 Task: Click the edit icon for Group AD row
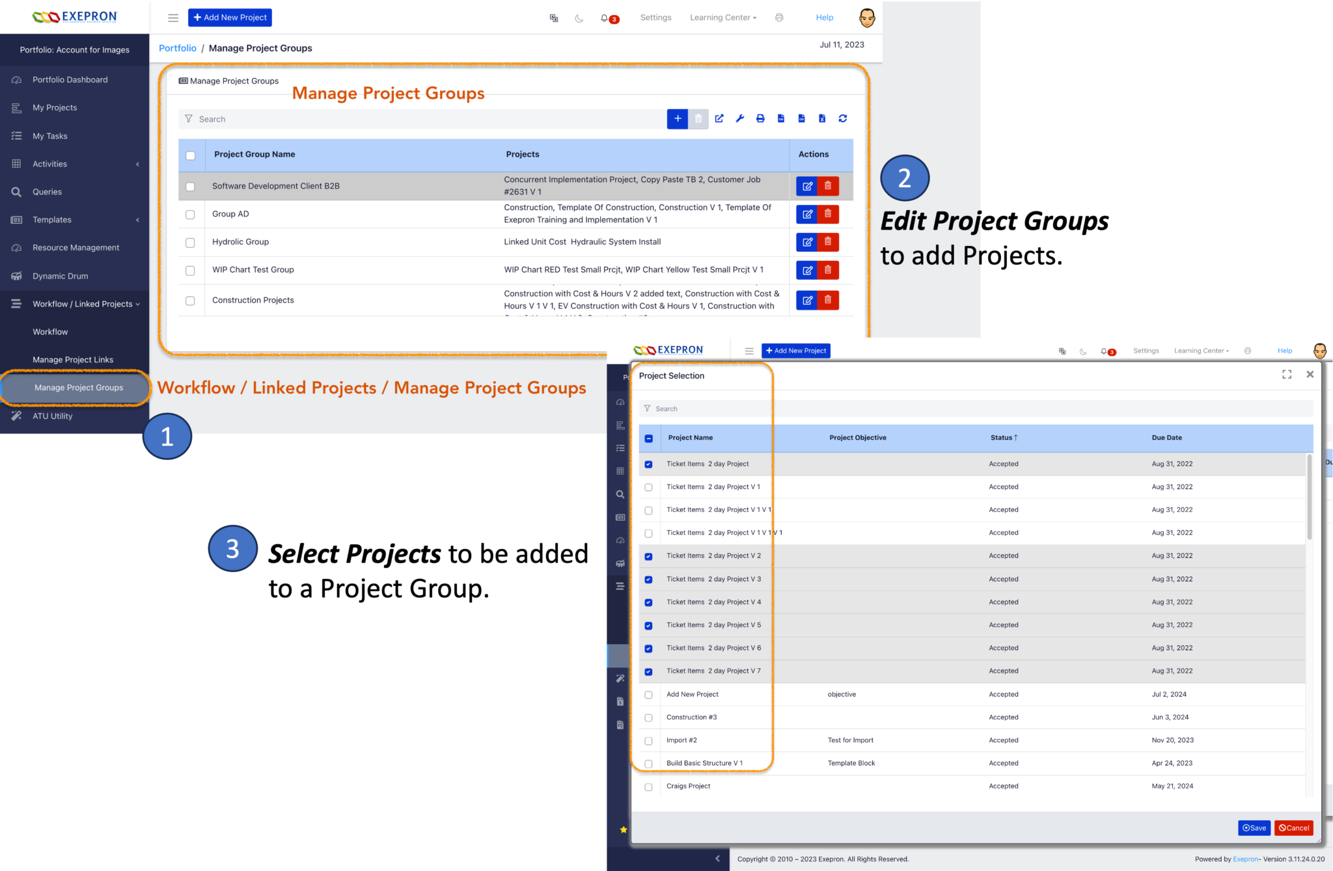click(x=807, y=214)
